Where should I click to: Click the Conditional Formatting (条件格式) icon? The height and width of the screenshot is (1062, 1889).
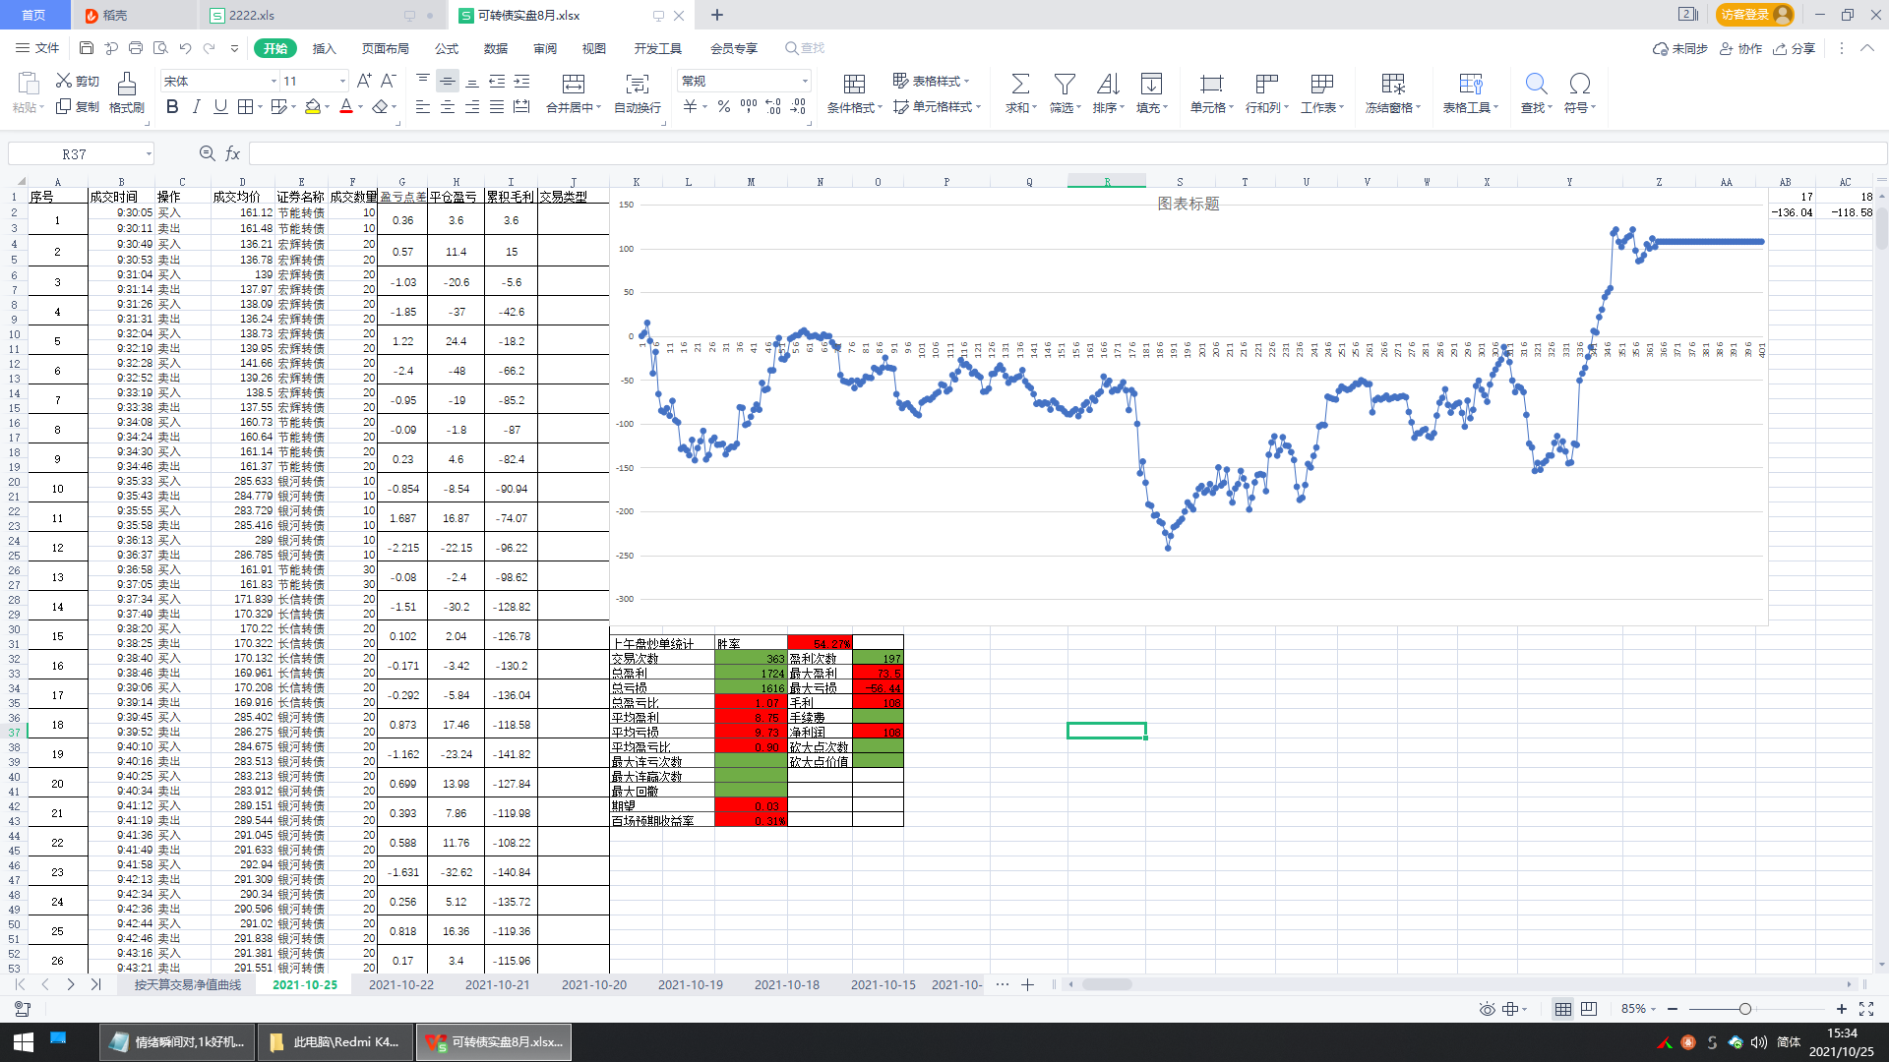point(854,84)
